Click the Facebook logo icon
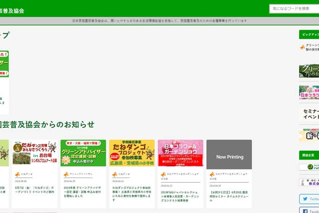The image size is (319, 213). tap(305, 211)
